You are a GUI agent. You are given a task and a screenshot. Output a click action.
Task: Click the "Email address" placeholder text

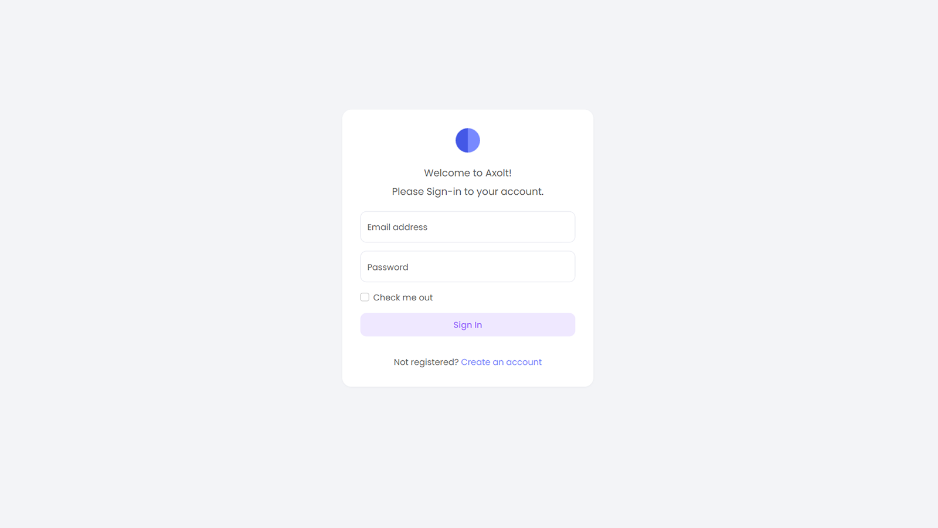(397, 227)
